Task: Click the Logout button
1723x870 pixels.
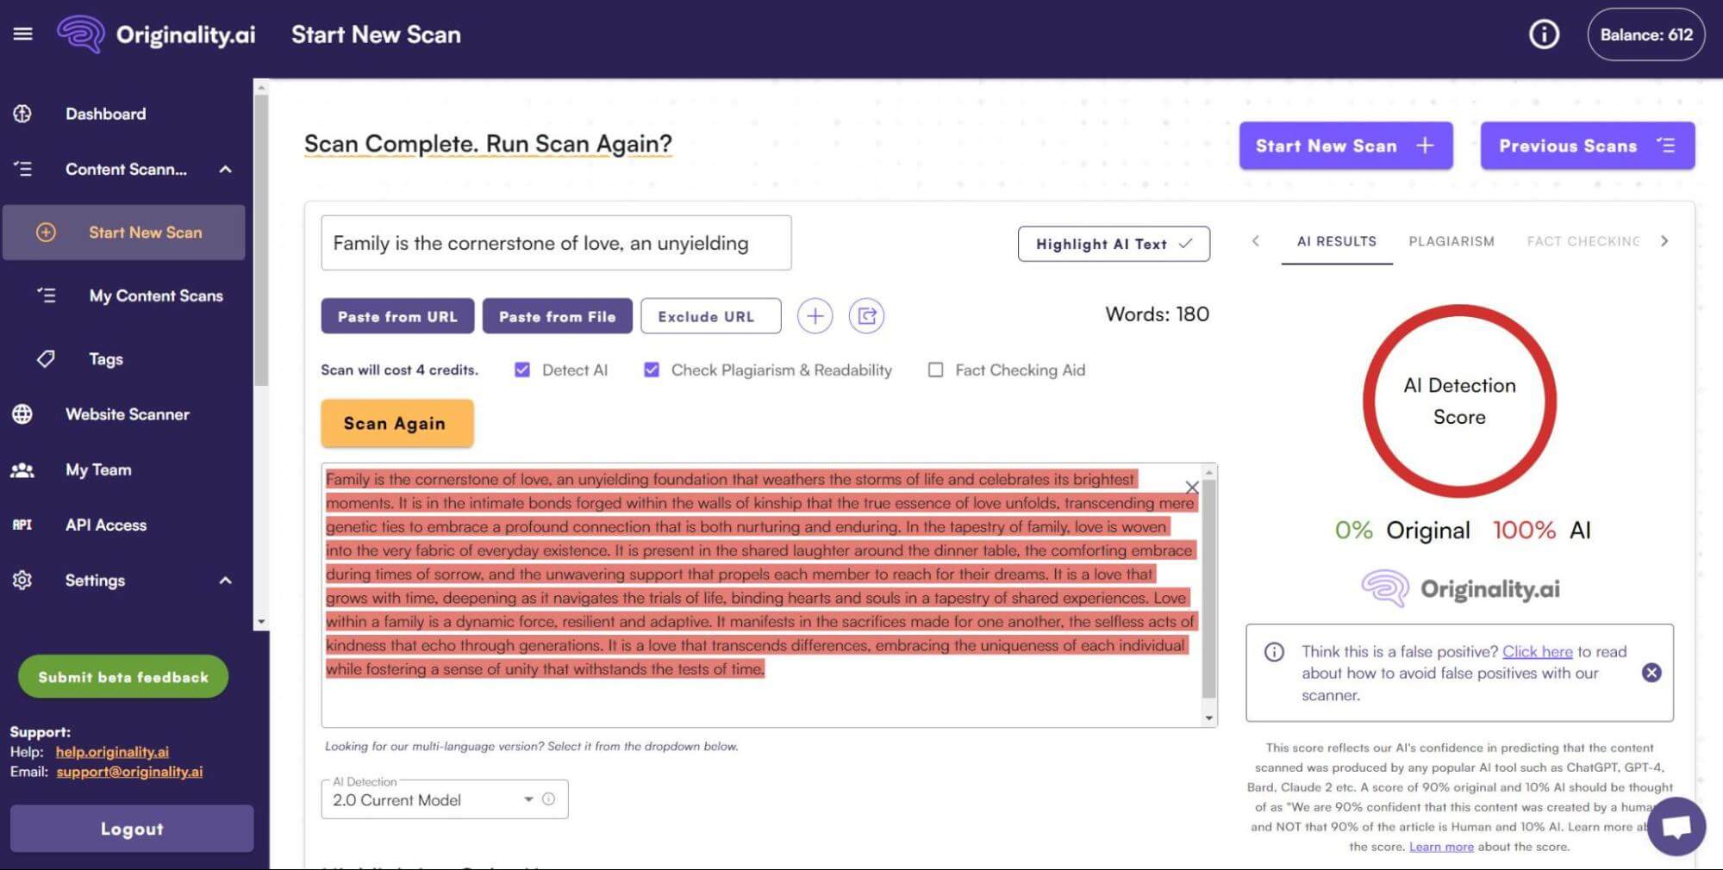Action: (x=132, y=829)
